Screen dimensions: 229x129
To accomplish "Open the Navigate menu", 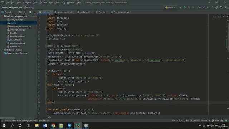I will 27,3.
